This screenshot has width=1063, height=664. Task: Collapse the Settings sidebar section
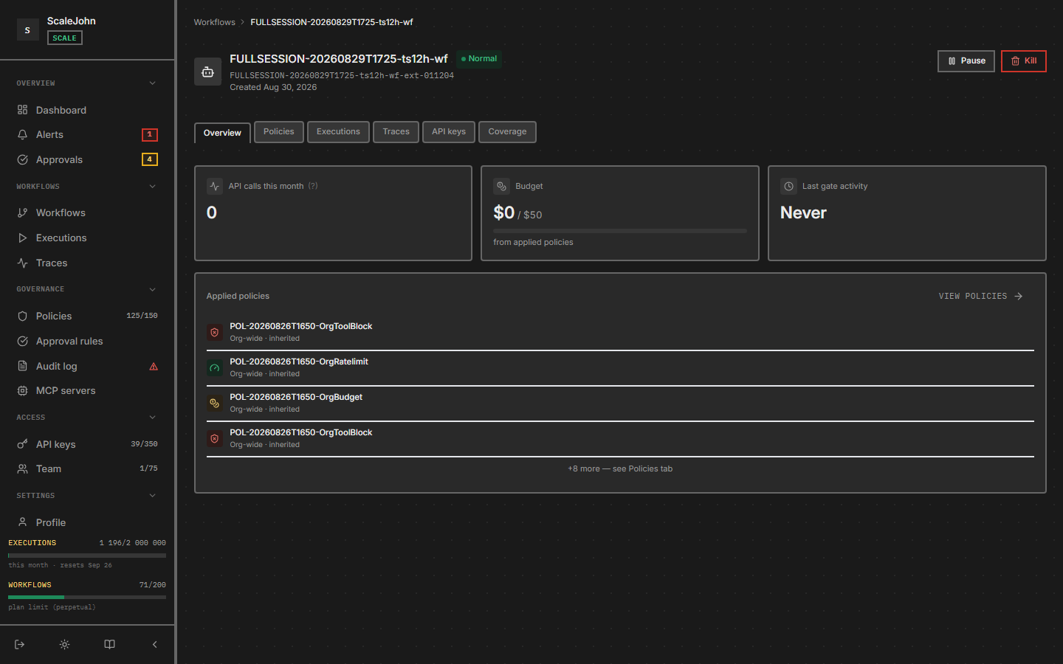[153, 496]
